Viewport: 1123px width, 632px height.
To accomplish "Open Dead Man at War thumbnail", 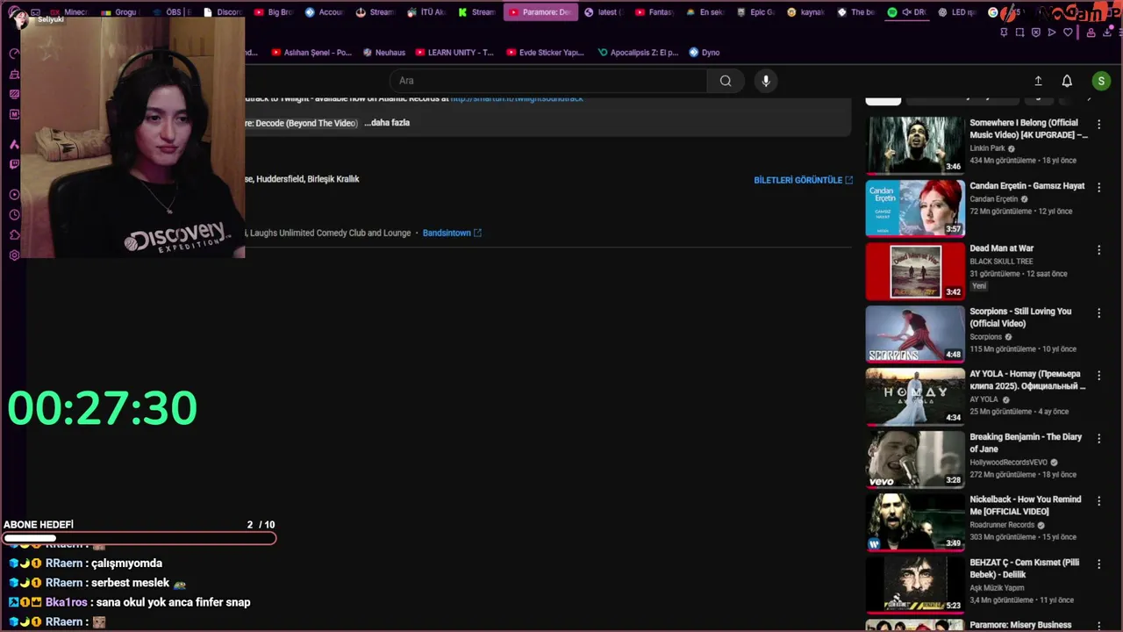I will [x=915, y=270].
